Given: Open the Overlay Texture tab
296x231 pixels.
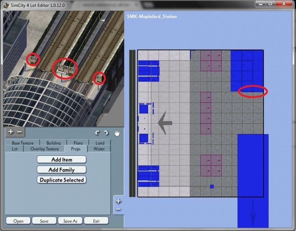Looking at the screenshot, I should [44, 149].
